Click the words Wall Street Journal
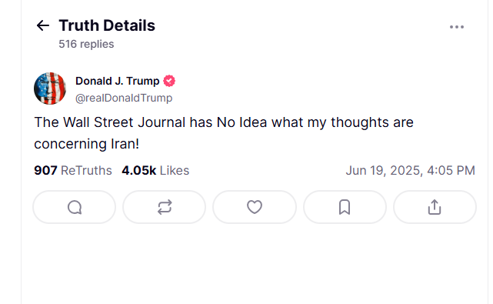This screenshot has height=304, width=493. [x=124, y=122]
